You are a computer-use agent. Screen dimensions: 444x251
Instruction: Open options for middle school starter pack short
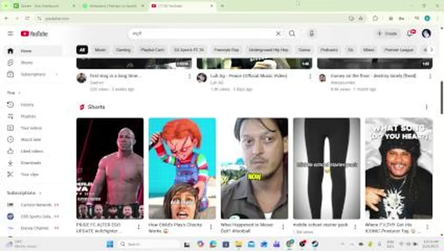coord(355,227)
